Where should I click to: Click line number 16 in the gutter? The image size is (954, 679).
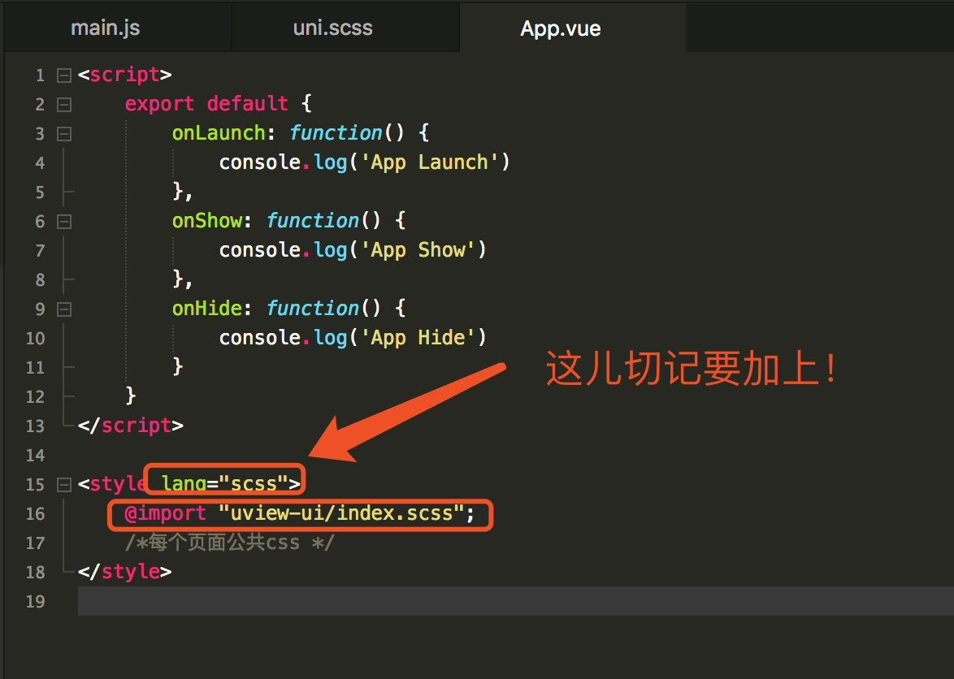click(x=35, y=513)
